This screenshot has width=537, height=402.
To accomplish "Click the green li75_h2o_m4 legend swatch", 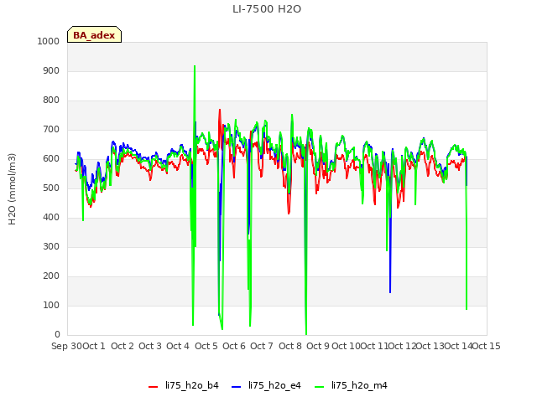I will point(319,387).
